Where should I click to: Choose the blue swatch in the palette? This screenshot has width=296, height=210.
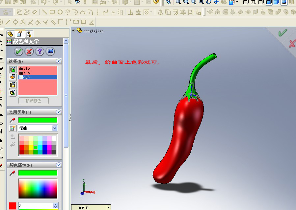(45, 148)
